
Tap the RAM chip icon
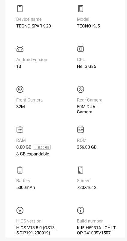click(x=20, y=130)
